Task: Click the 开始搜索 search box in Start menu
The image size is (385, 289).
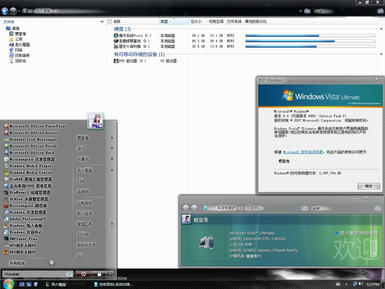Action: [35, 274]
